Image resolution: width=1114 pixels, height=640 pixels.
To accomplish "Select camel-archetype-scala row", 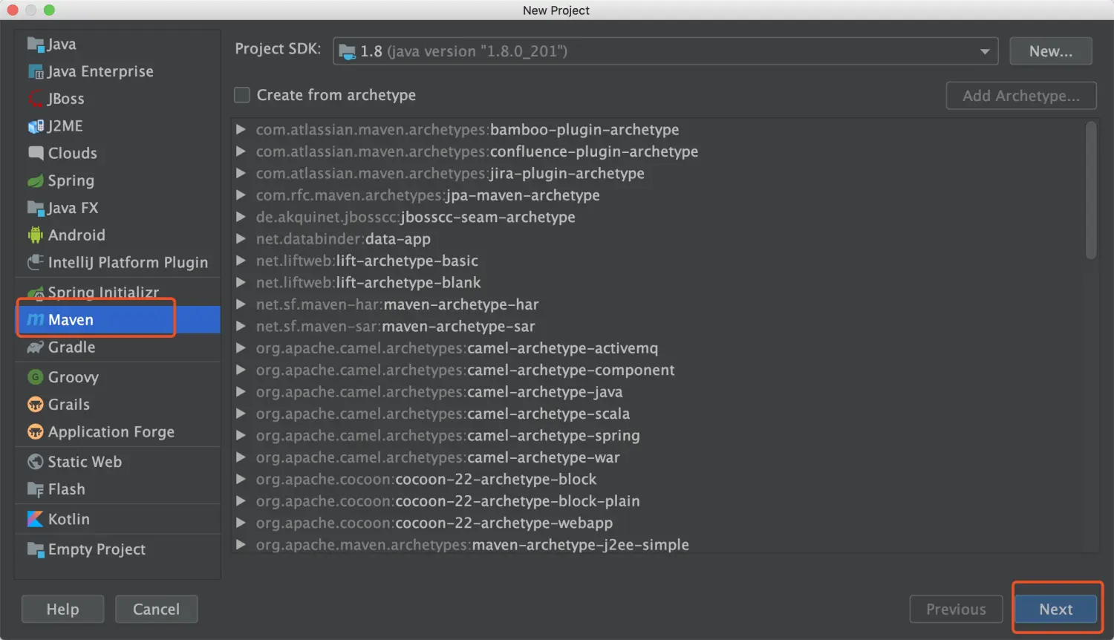I will 659,414.
